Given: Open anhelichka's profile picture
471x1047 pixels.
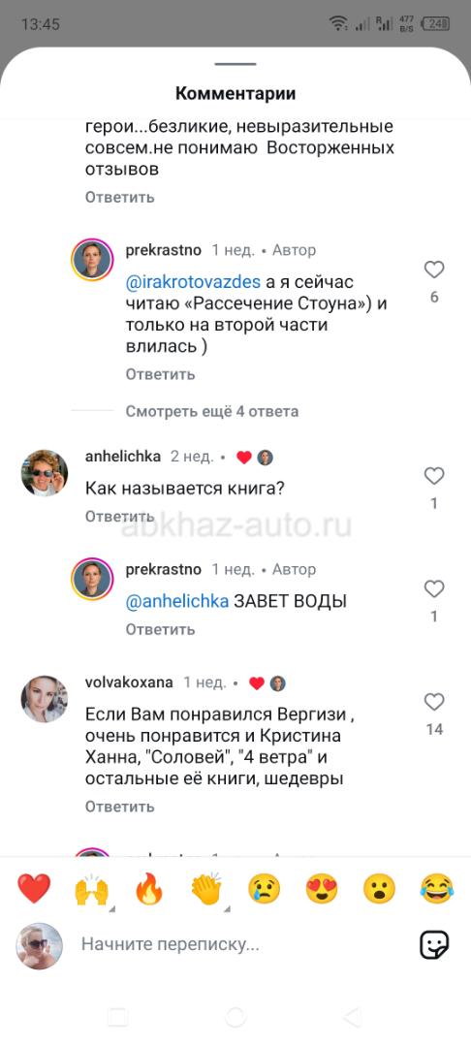Looking at the screenshot, I should point(45,473).
